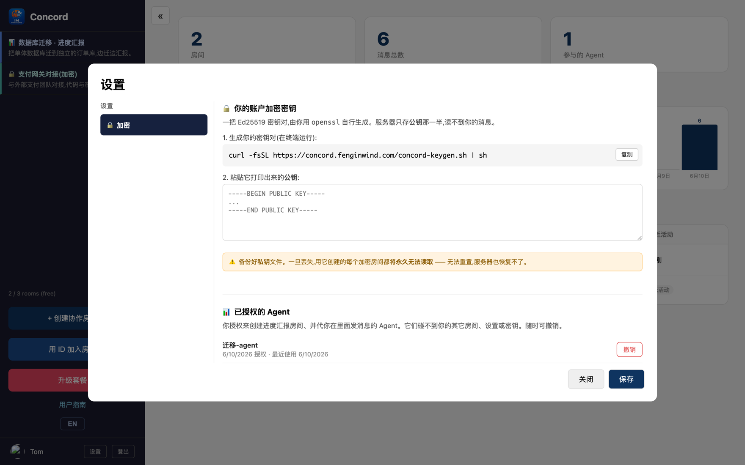The image size is (745, 465).
Task: Revoke the 迁移-agent authorization with 撤销
Action: point(629,350)
